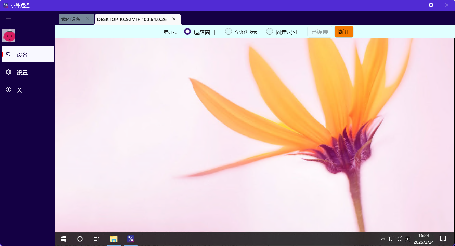Open the hamburger navigation menu

click(x=9, y=19)
